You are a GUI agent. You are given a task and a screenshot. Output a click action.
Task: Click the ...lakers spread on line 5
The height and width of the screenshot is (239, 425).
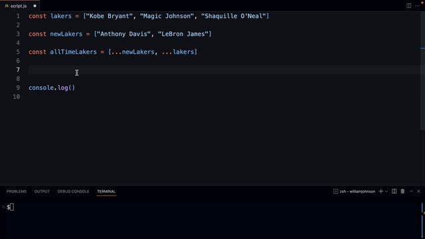pos(178,52)
